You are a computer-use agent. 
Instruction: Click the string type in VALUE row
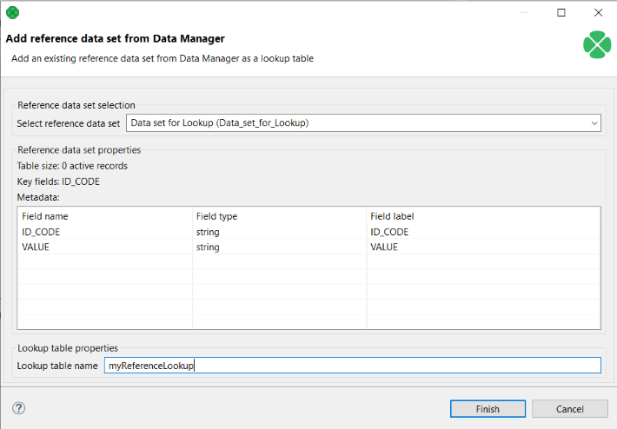point(208,247)
